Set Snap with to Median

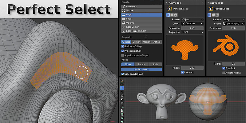coord(147,42)
